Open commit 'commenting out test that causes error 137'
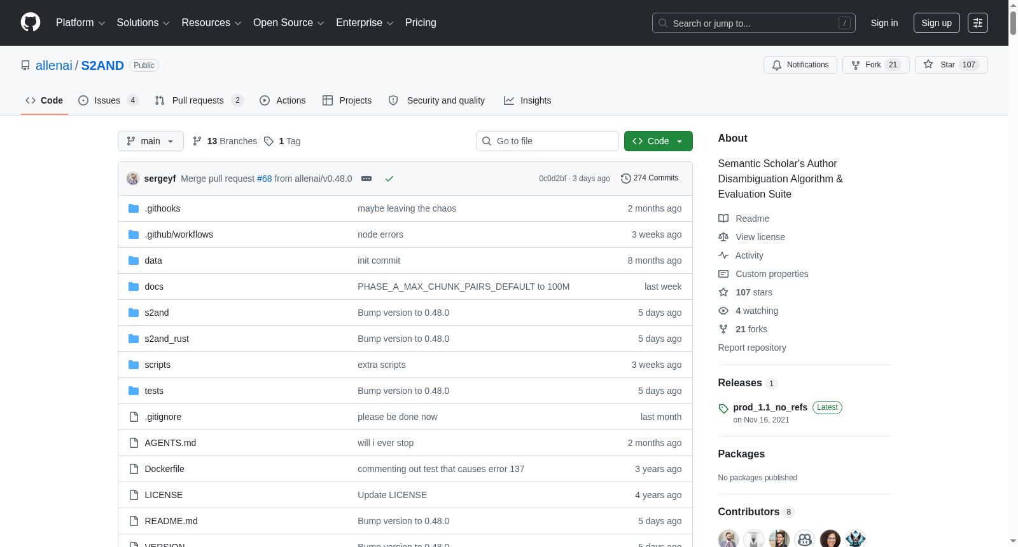This screenshot has height=547, width=1018. (x=441, y=469)
